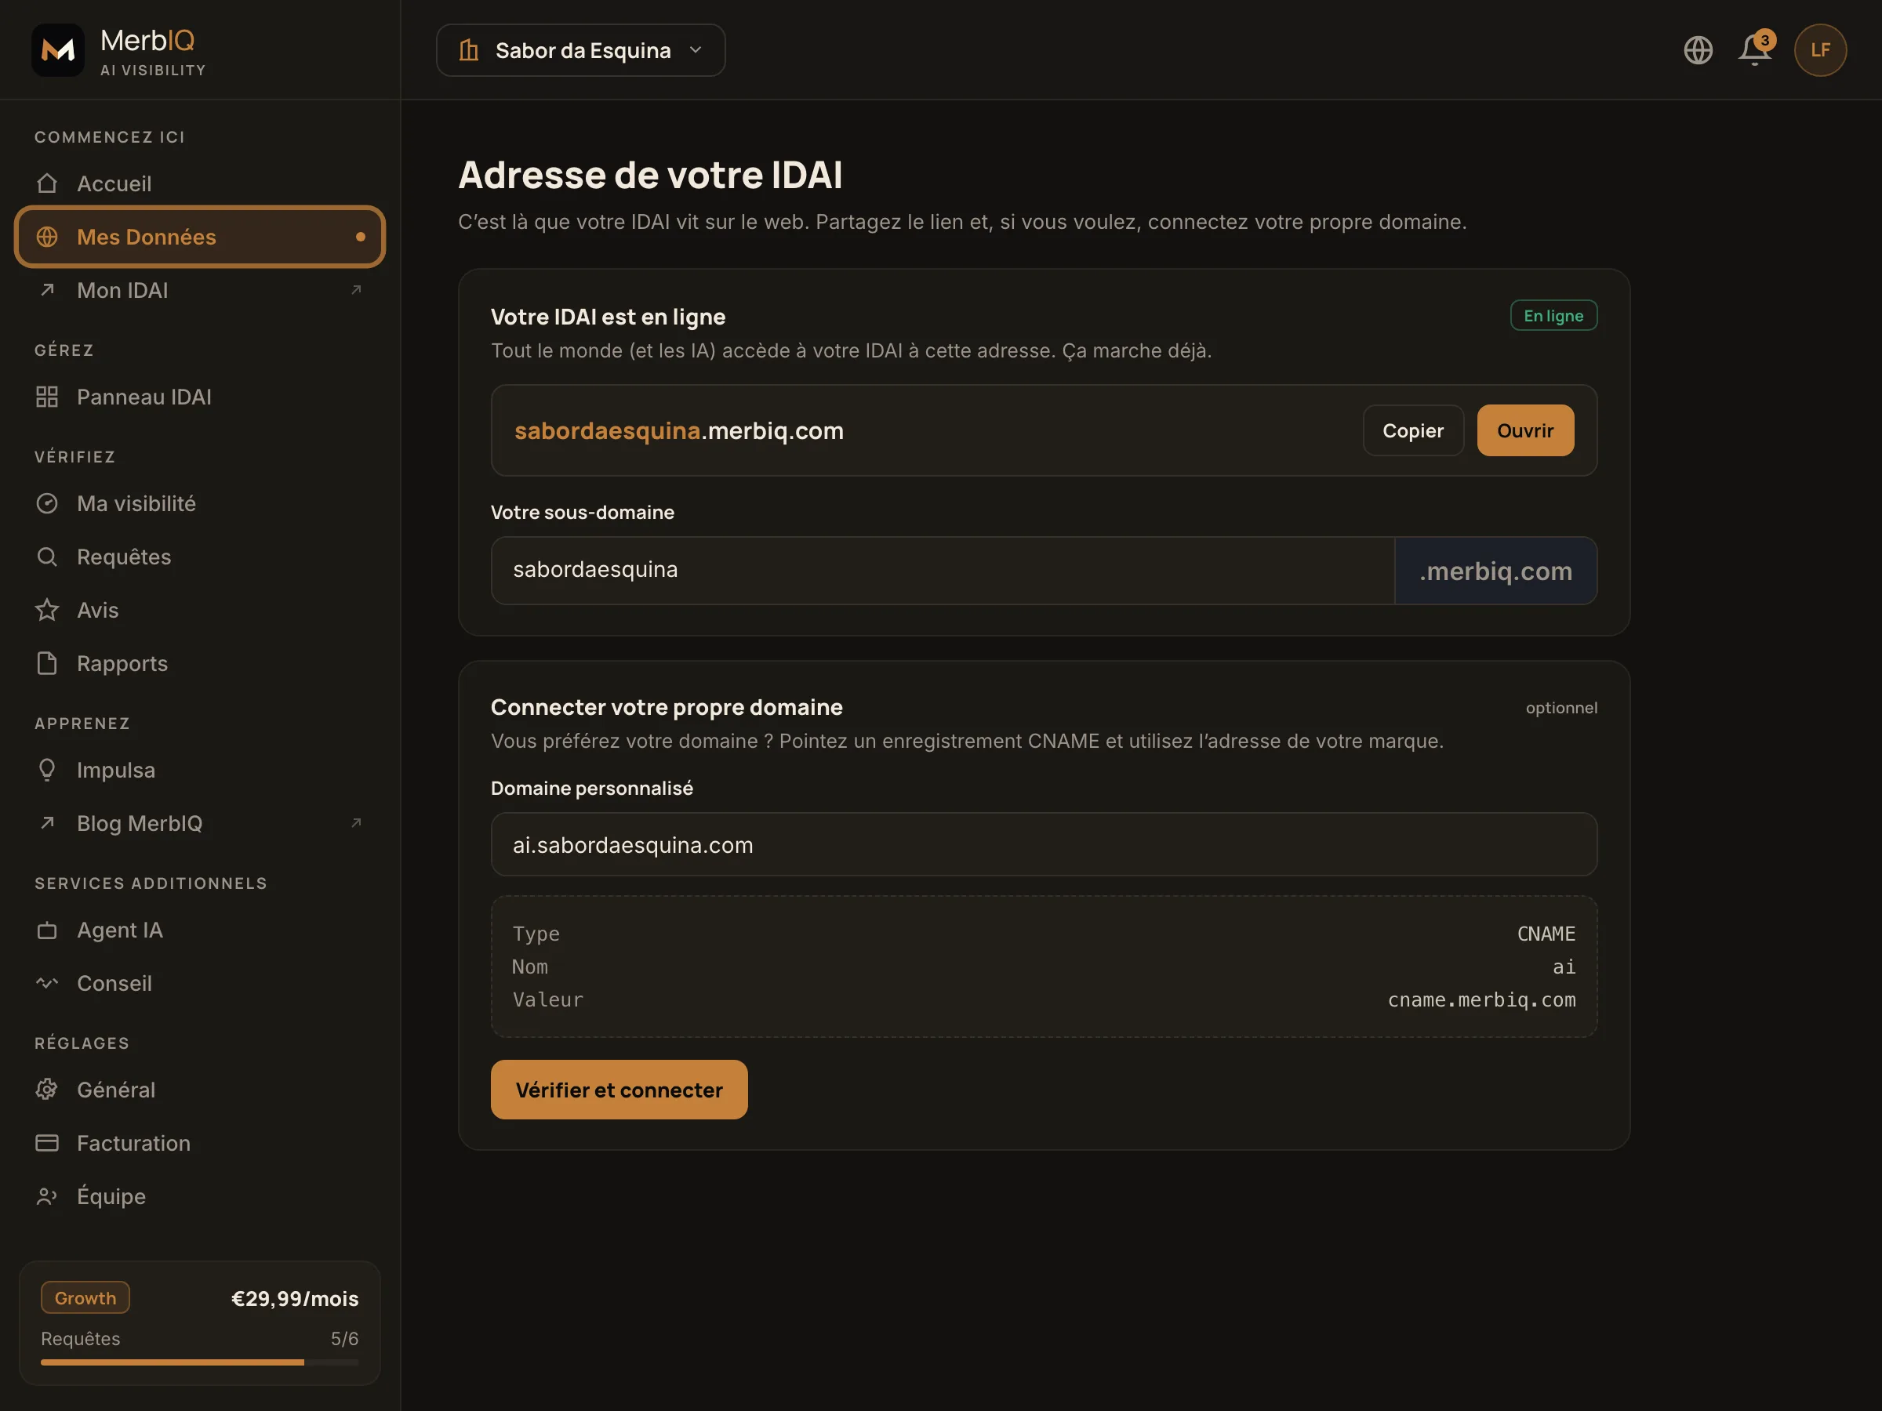1882x1411 pixels.
Task: Click the magnifier icon beside Requêtes
Action: [47, 557]
